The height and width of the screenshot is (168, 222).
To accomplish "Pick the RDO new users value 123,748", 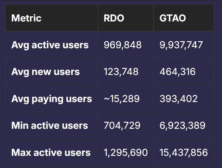I will click(121, 72).
